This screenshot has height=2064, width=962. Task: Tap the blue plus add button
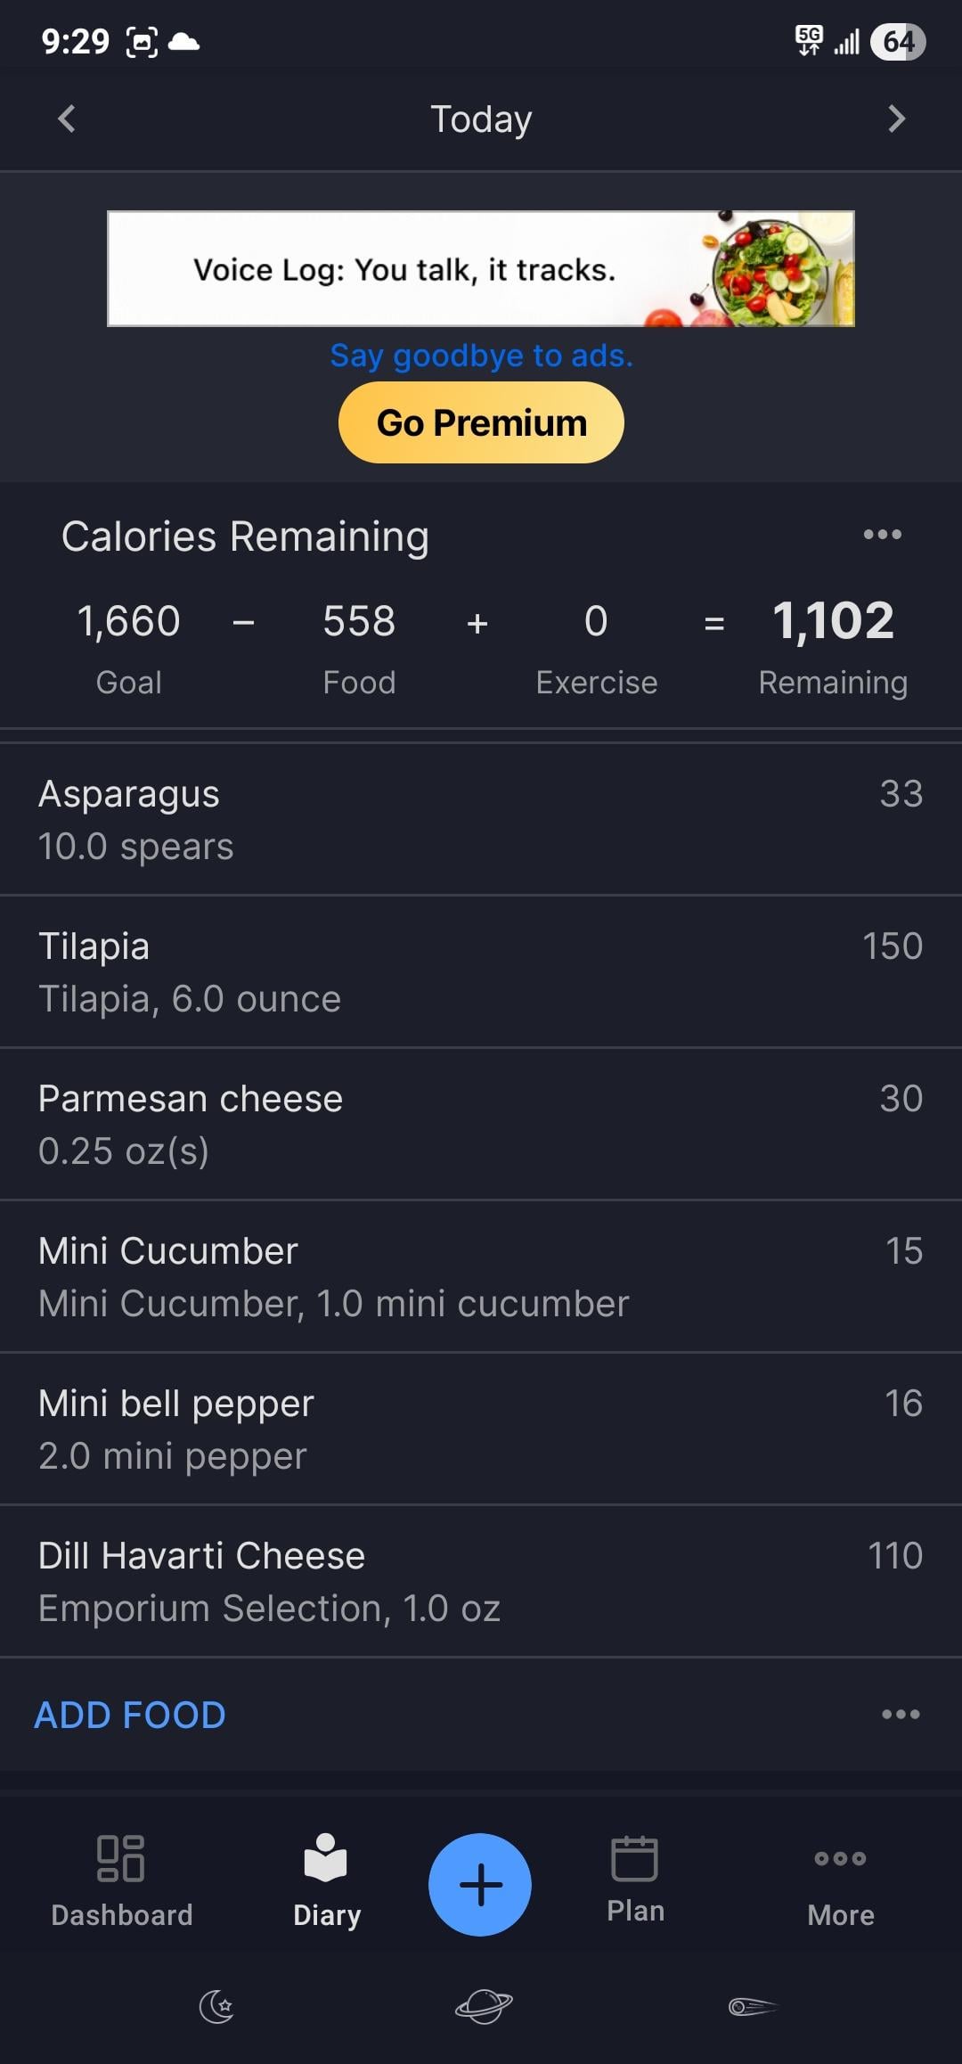click(x=480, y=1884)
